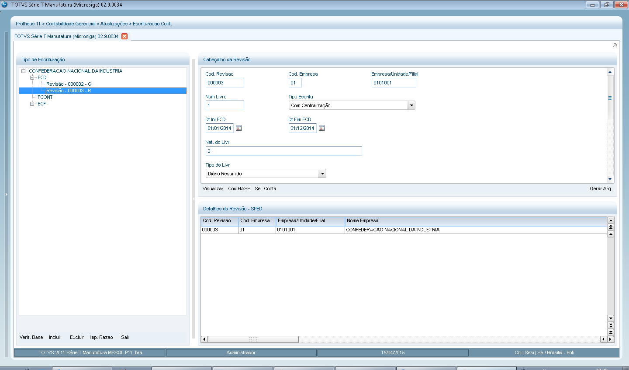Click the Empresa/Unidade/Filial column header in the grid
629x370 pixels.
(x=311, y=221)
